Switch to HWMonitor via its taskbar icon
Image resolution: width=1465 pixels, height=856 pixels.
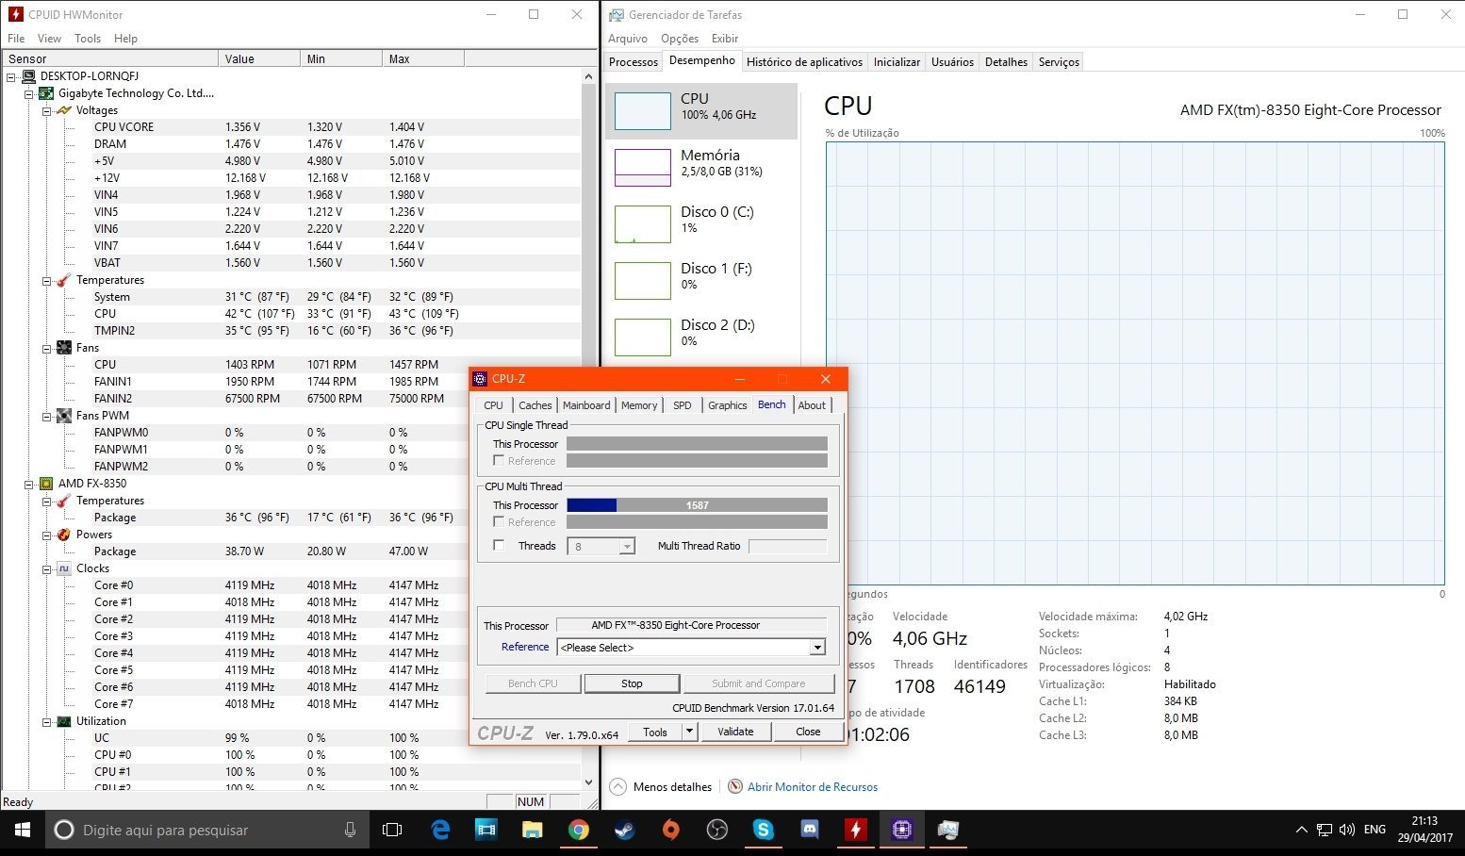point(855,831)
